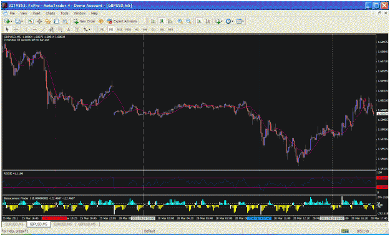390x235 pixels.
Task: Click the 2011.03.28 18:00 time marker
Action: tap(332, 218)
